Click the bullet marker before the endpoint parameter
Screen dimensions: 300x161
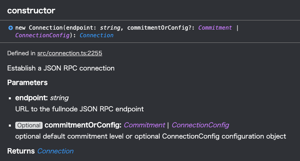coord(10,98)
